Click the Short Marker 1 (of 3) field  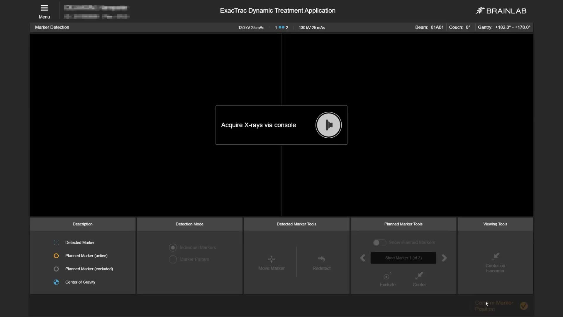click(x=403, y=258)
